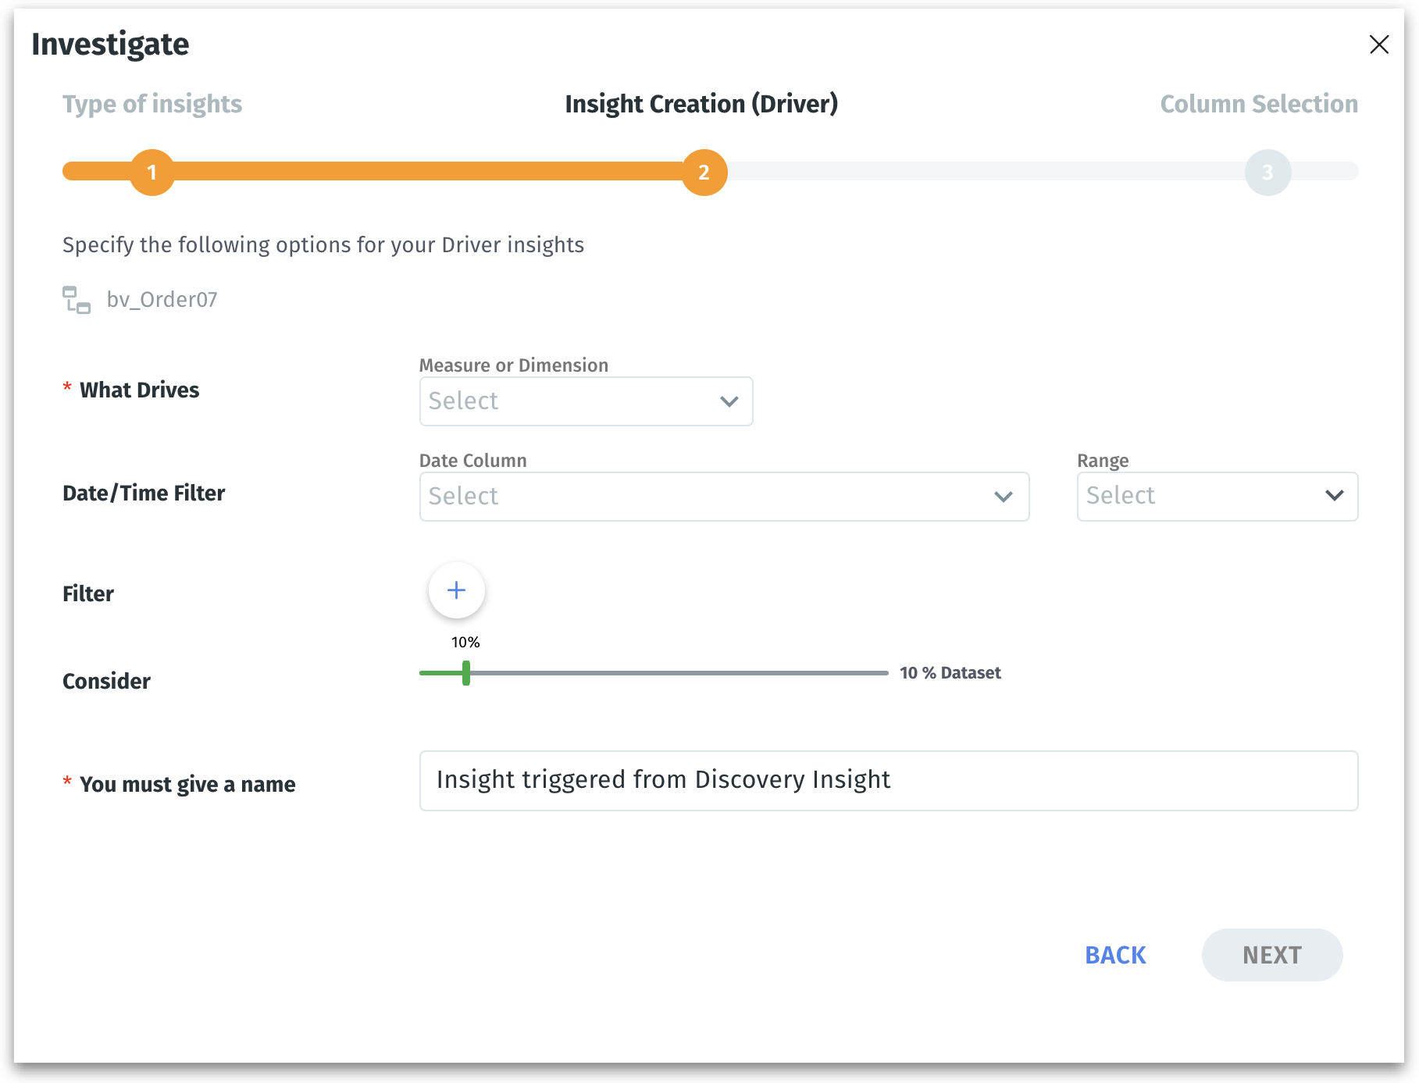
Task: Open the Range dropdown
Action: click(1217, 497)
